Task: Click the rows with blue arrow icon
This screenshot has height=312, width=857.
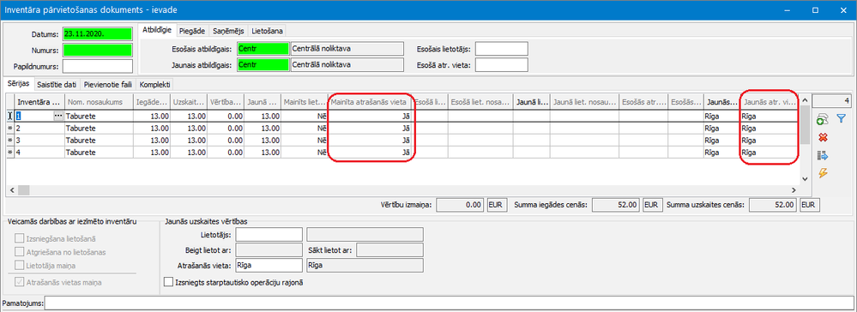Action: [x=823, y=155]
